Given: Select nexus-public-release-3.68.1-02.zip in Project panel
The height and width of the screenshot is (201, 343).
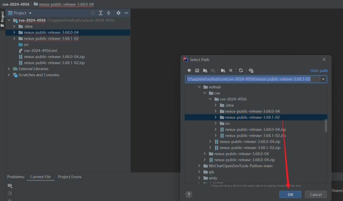Looking at the screenshot, I should [54, 63].
